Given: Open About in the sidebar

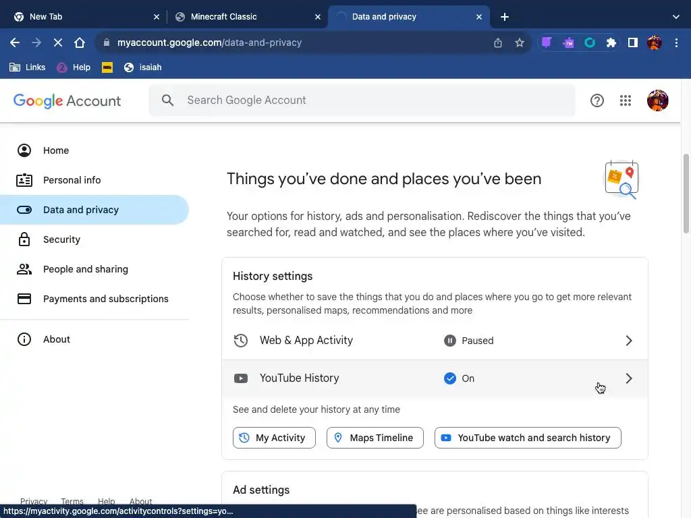Looking at the screenshot, I should click(x=94, y=339).
